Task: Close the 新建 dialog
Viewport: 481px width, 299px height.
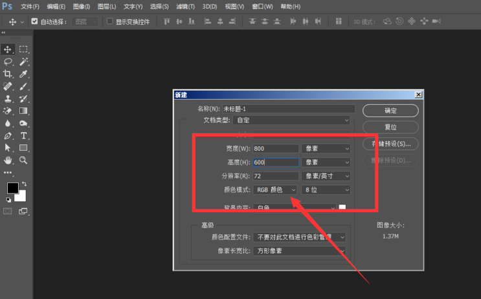Action: [x=418, y=94]
